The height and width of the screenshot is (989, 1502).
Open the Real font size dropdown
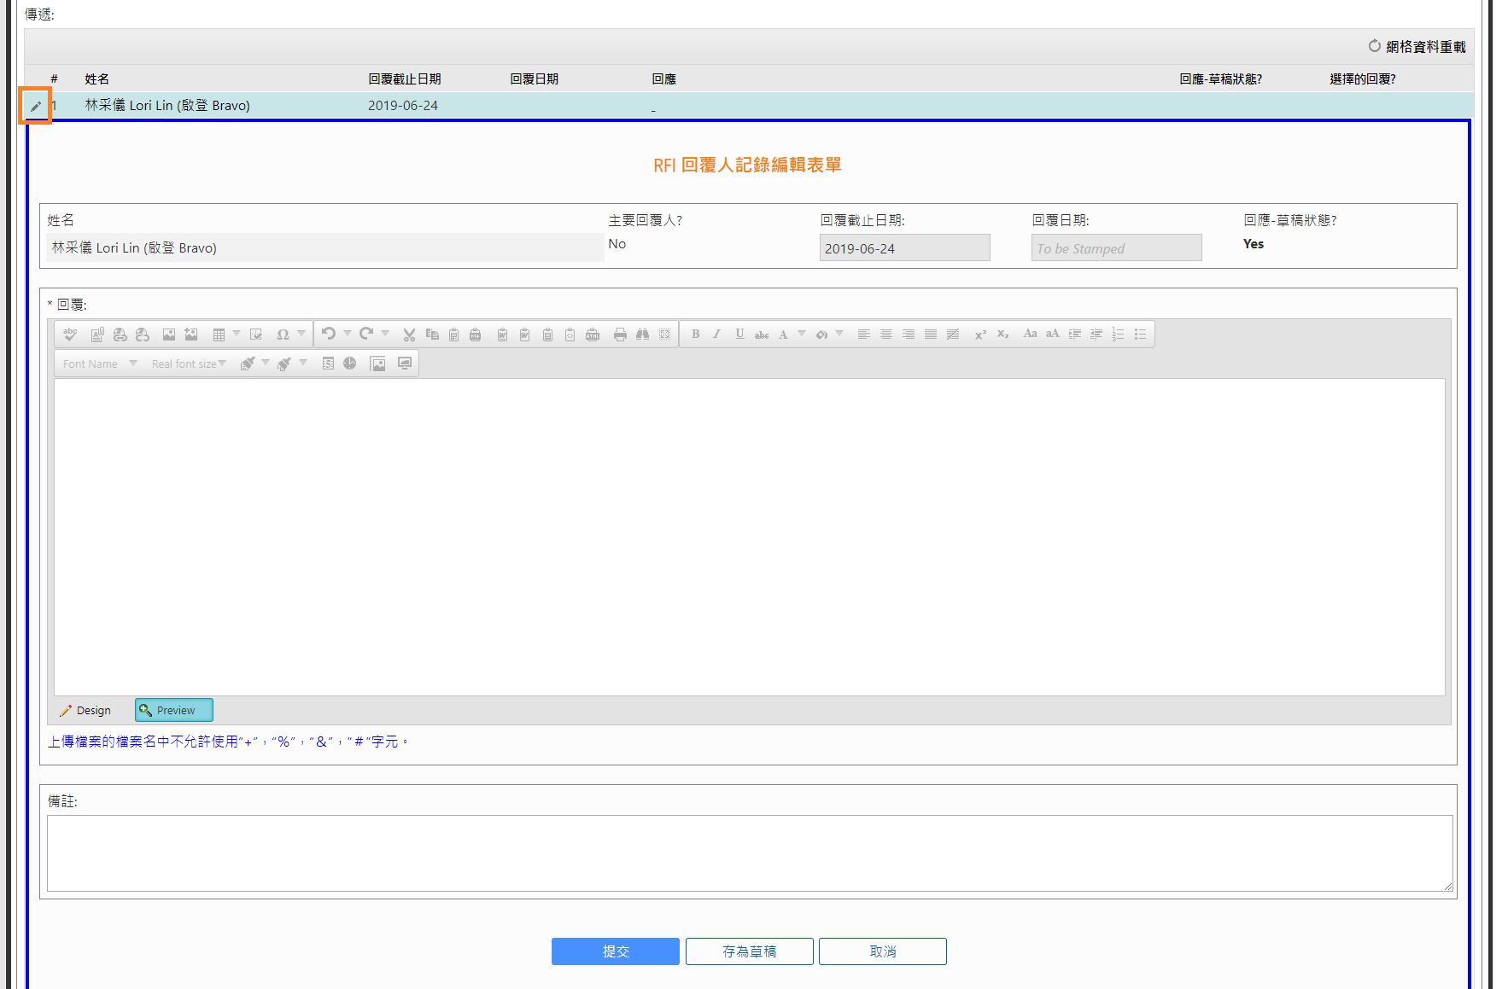(x=189, y=364)
